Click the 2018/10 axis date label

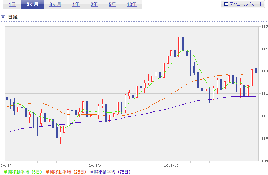coord(171,166)
